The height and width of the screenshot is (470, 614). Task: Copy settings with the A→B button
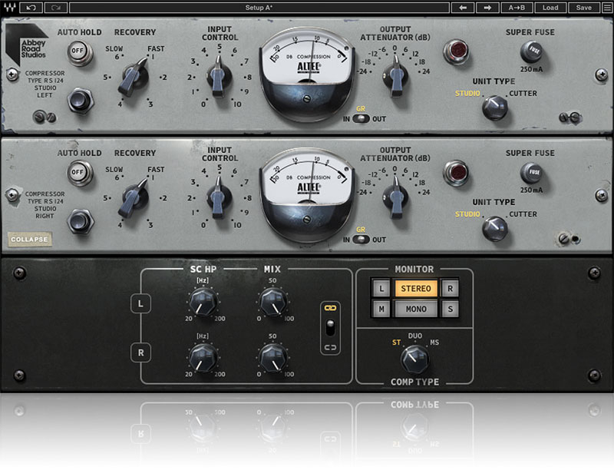coord(517,8)
